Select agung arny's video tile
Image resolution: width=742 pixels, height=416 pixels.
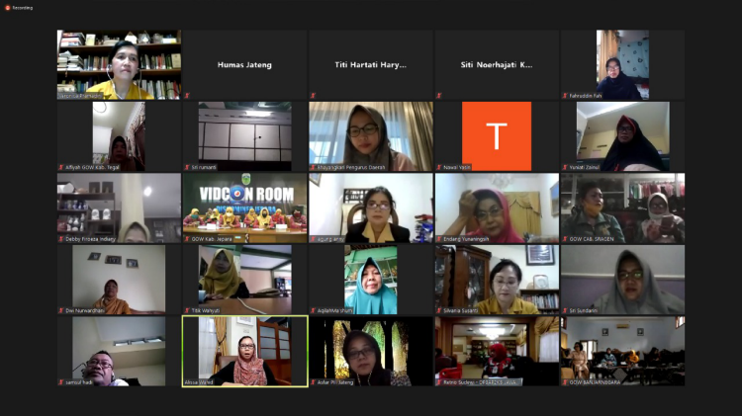pyautogui.click(x=371, y=208)
